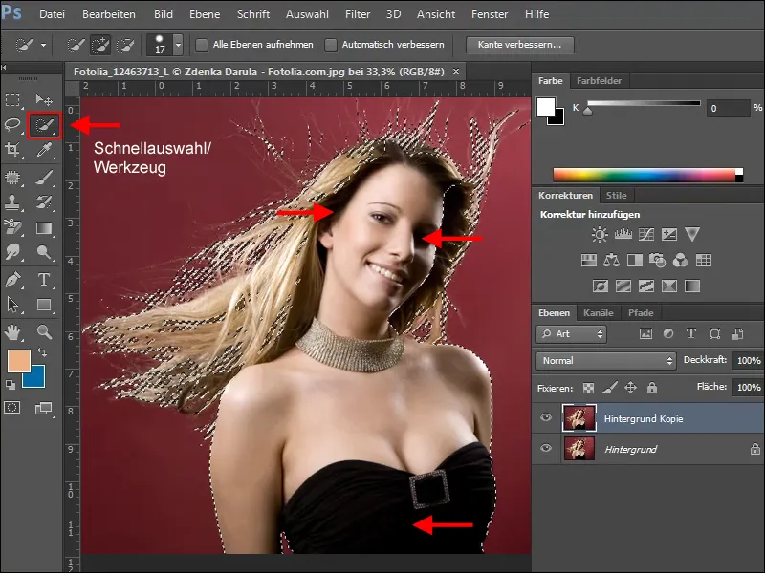
Task: Toggle lock position
Action: click(x=631, y=388)
